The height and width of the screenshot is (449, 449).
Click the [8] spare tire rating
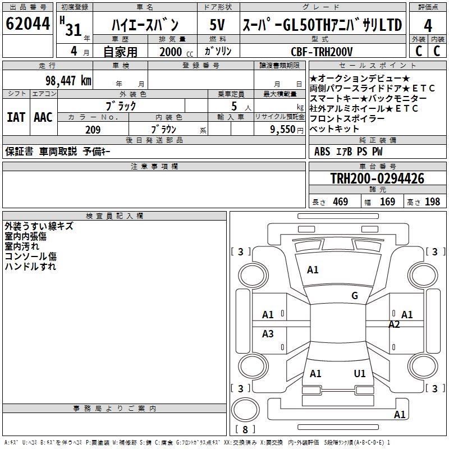point(245,430)
